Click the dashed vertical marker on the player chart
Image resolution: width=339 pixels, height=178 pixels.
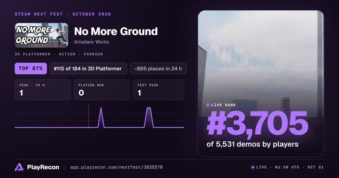click(x=89, y=116)
